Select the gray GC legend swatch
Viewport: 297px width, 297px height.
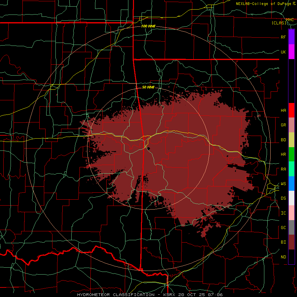[x=291, y=227]
